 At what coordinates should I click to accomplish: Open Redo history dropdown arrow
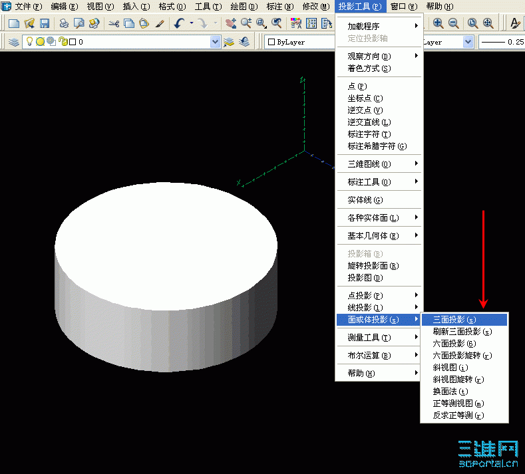(216, 23)
